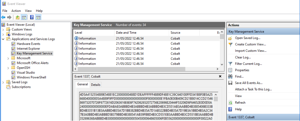300x121 pixels.
Task: Toggle the Show/Hide Console Tree toolbar button
Action: pyautogui.click(x=24, y=17)
